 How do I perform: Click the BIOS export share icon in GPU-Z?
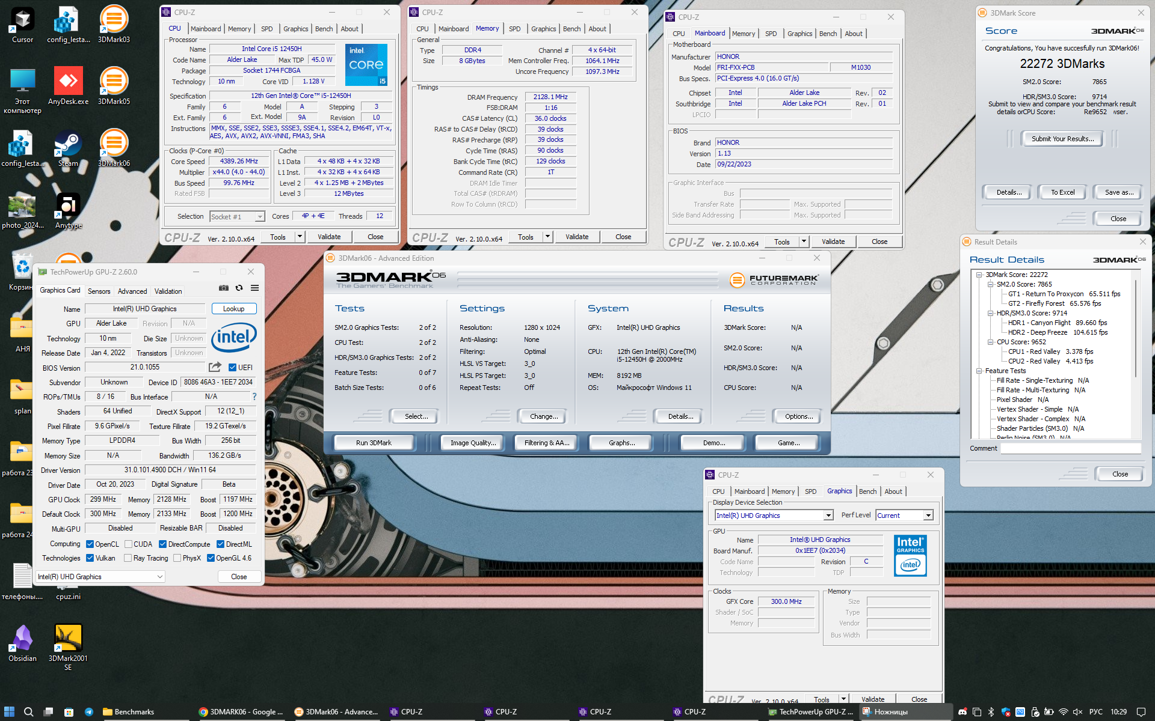click(215, 367)
